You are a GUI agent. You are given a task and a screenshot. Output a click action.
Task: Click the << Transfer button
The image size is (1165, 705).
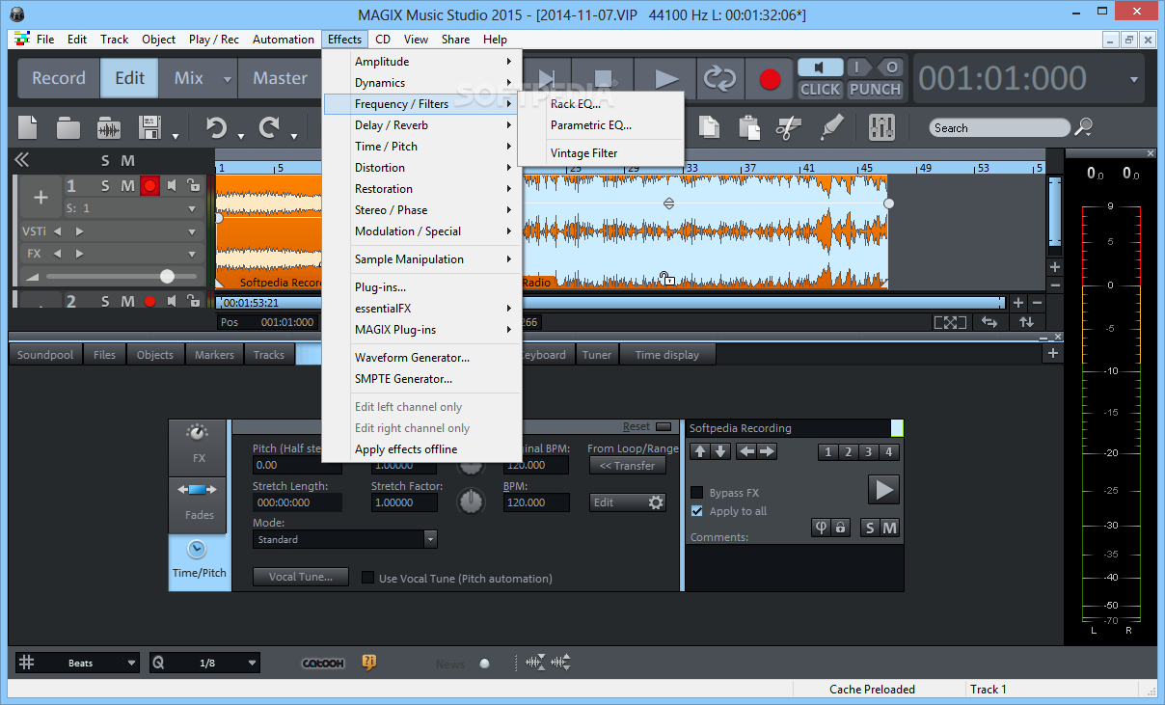pyautogui.click(x=627, y=465)
